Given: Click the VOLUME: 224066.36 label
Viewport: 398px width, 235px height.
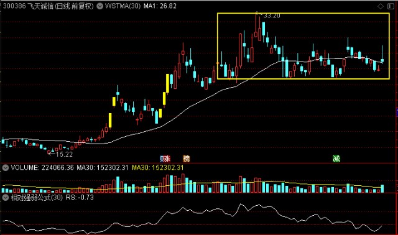Looking at the screenshot, I should (42, 167).
